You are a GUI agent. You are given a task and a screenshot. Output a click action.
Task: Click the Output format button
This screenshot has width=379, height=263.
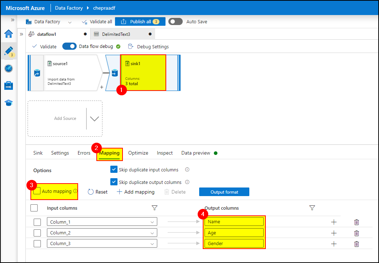(224, 192)
